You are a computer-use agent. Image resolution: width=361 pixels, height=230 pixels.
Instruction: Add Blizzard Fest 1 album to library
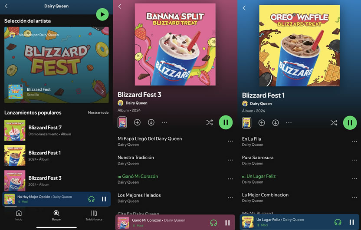262,123
